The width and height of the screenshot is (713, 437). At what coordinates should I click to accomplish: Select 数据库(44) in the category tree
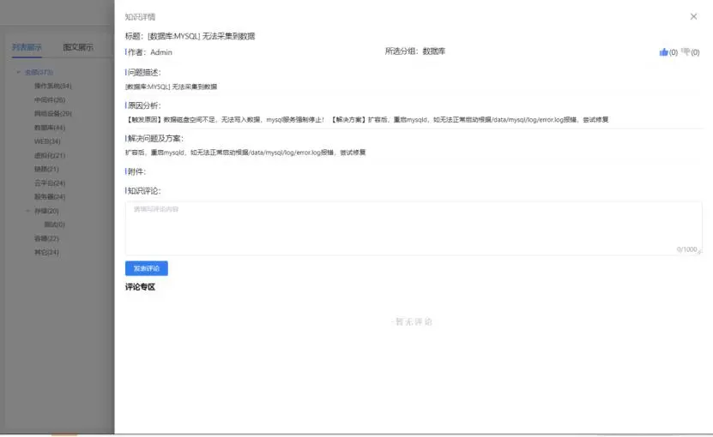pos(50,128)
